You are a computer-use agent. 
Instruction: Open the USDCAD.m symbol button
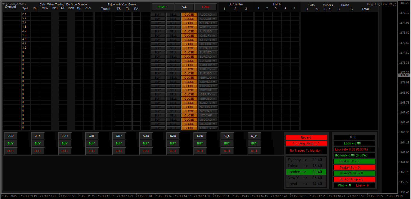pyautogui.click(x=208, y=119)
